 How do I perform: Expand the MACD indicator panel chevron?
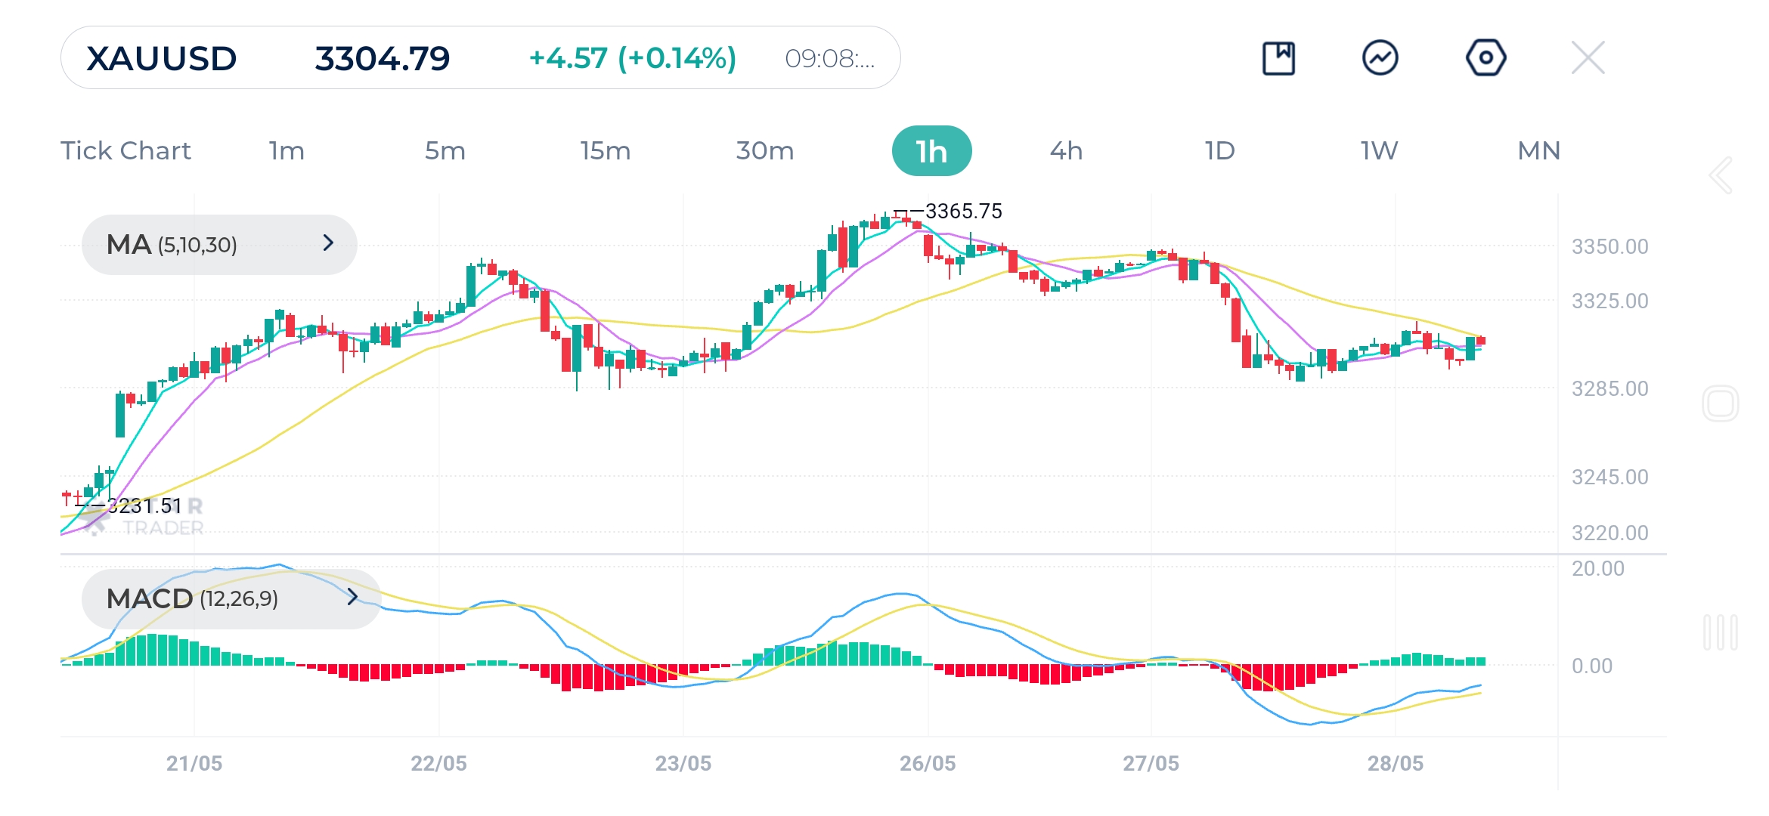pyautogui.click(x=354, y=599)
